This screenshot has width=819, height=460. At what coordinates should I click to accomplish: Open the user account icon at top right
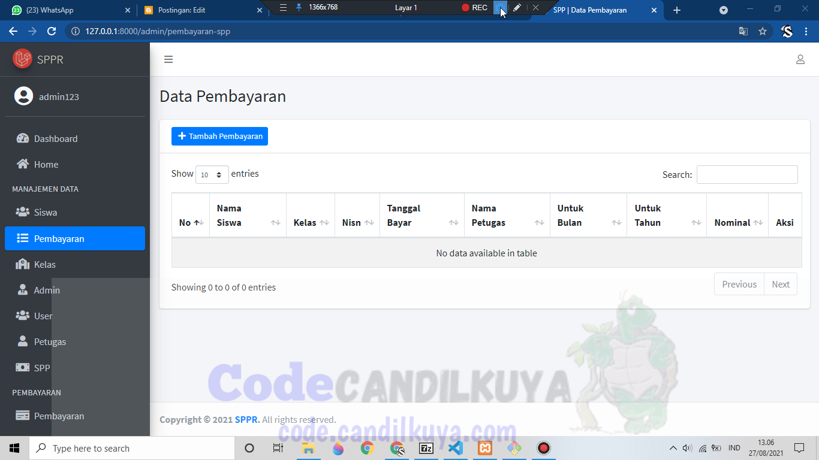pyautogui.click(x=800, y=59)
